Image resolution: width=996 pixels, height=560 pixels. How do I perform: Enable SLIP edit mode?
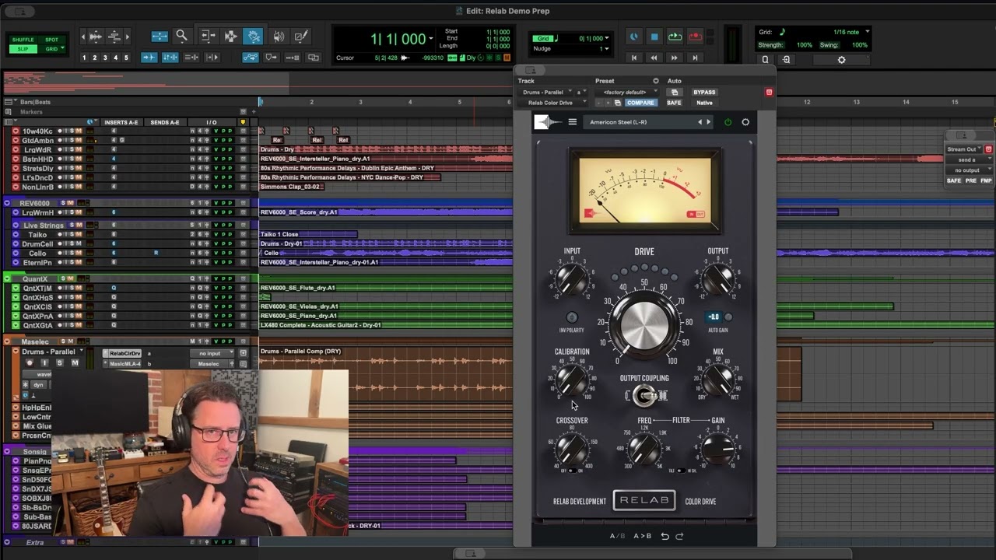(x=23, y=49)
